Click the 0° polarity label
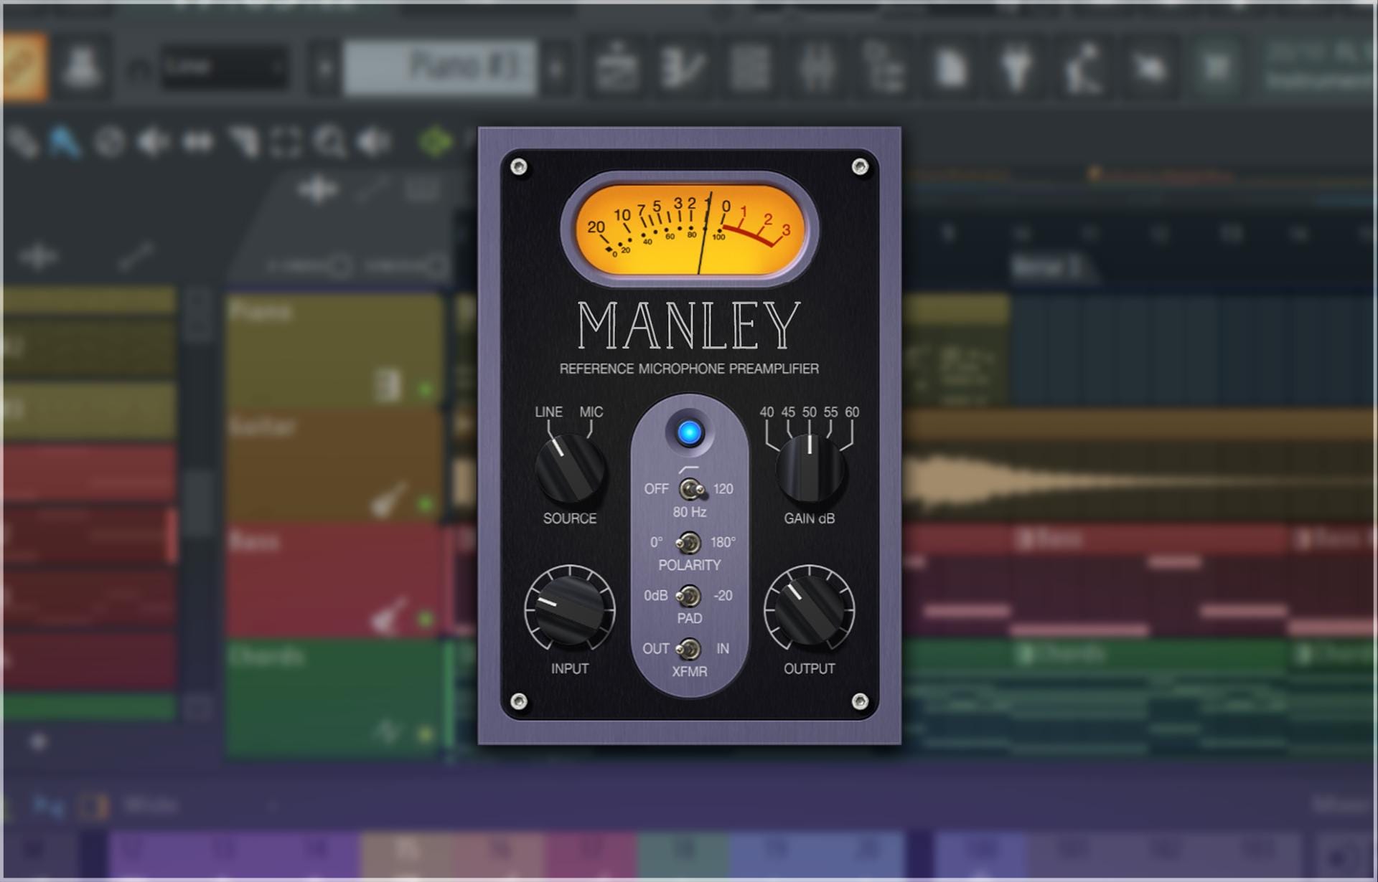This screenshot has width=1378, height=882. point(656,543)
